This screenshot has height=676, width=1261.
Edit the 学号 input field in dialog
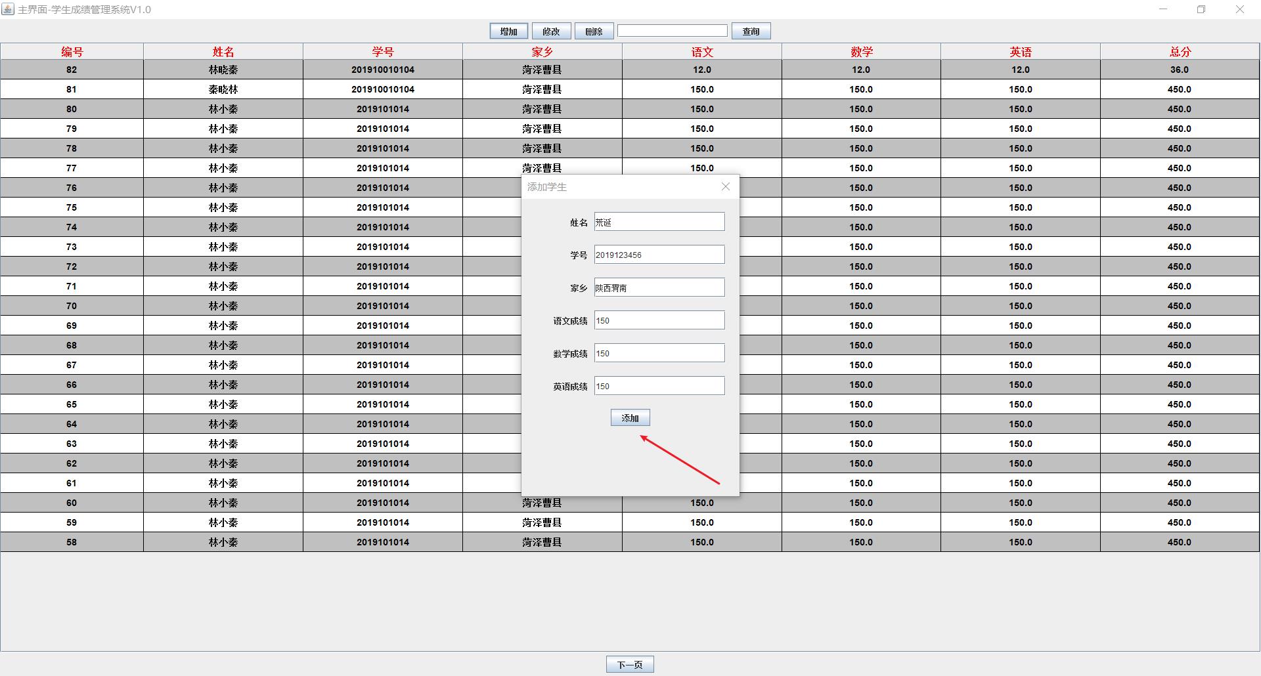(x=659, y=255)
